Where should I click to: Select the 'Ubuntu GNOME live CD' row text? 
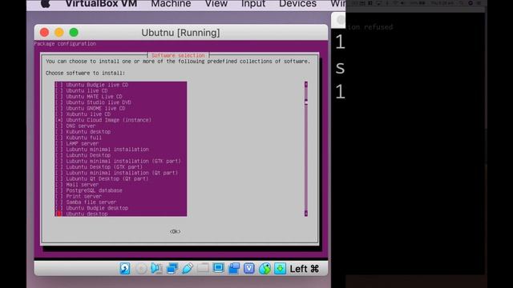[95, 109]
